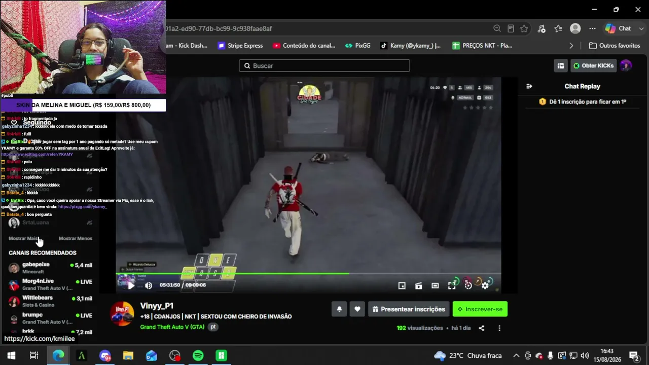Viewport: 649px width, 365px height.
Task: Open the PixGG bookmark
Action: coord(357,46)
